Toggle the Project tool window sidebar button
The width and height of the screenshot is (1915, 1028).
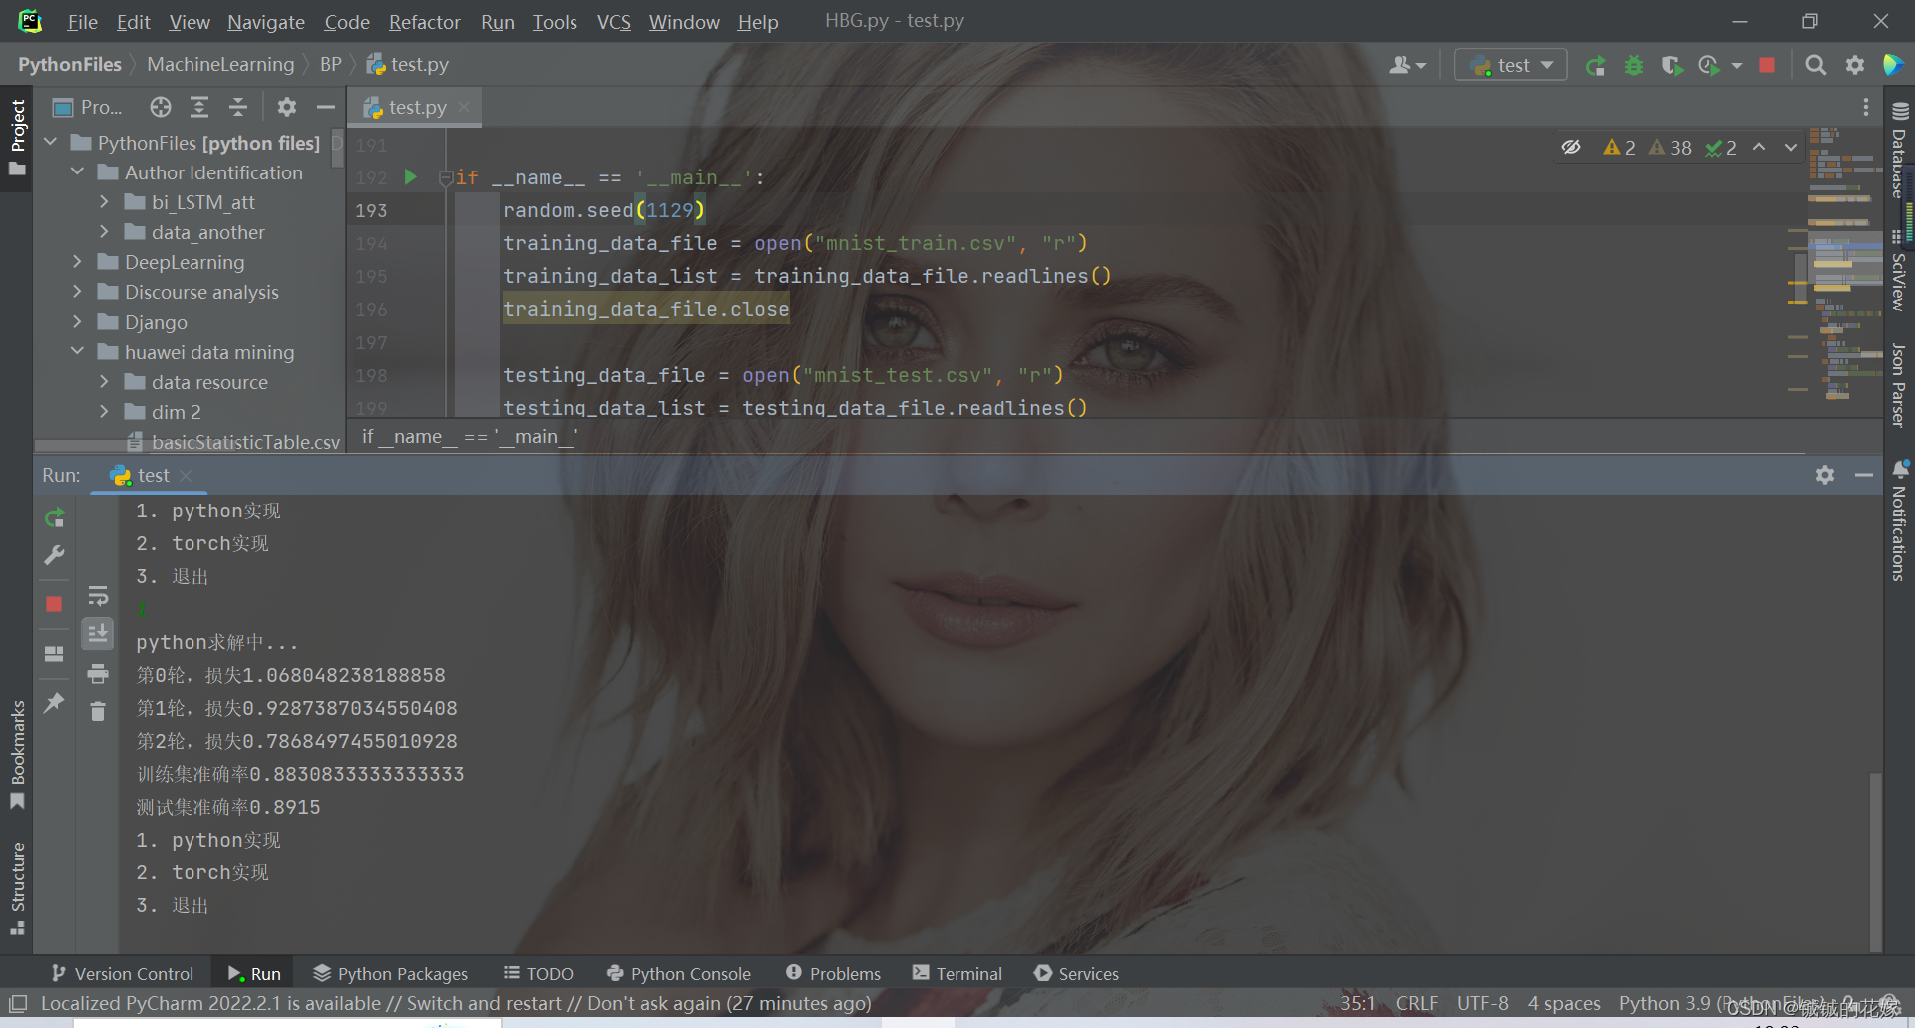pyautogui.click(x=17, y=137)
